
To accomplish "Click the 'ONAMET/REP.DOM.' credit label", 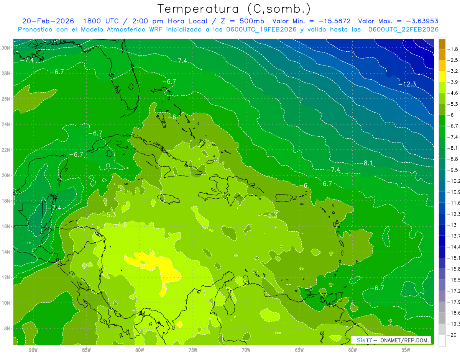I will [404, 340].
